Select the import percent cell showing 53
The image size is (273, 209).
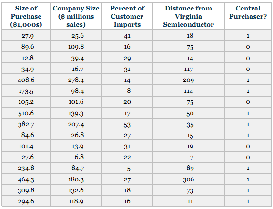127,124
